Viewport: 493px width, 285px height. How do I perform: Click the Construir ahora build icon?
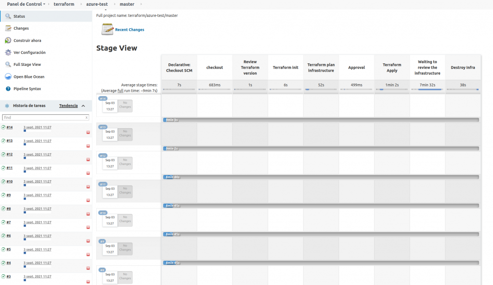(x=8, y=40)
